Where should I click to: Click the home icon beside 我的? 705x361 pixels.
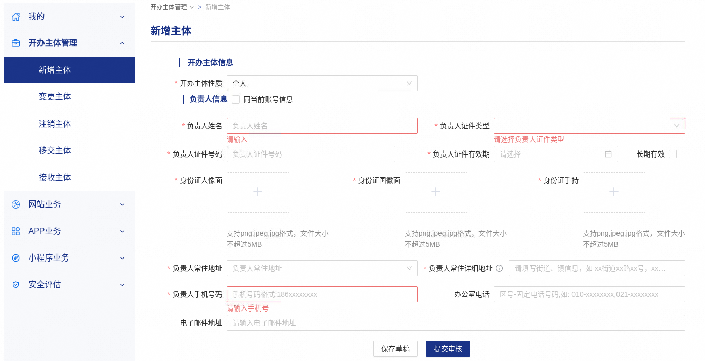[16, 17]
